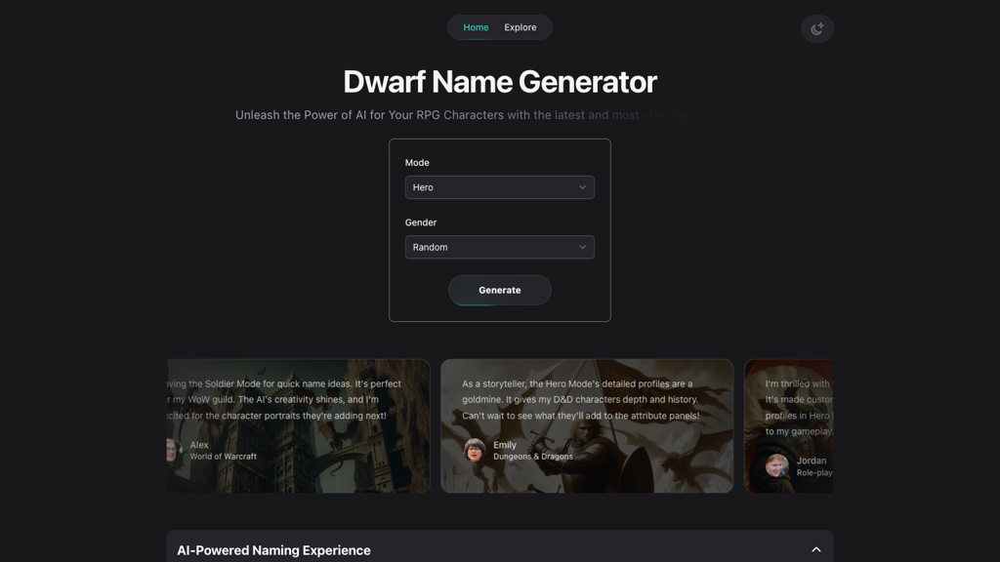This screenshot has height=562, width=1000.
Task: Click the sparkle-moon theme button
Action: tap(816, 28)
